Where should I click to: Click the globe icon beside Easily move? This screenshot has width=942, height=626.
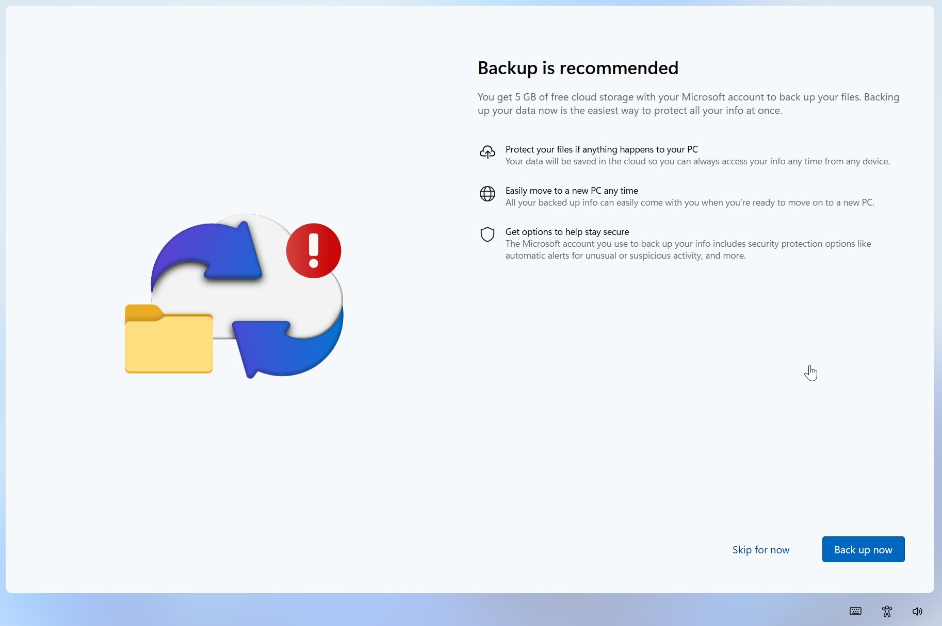click(x=488, y=194)
